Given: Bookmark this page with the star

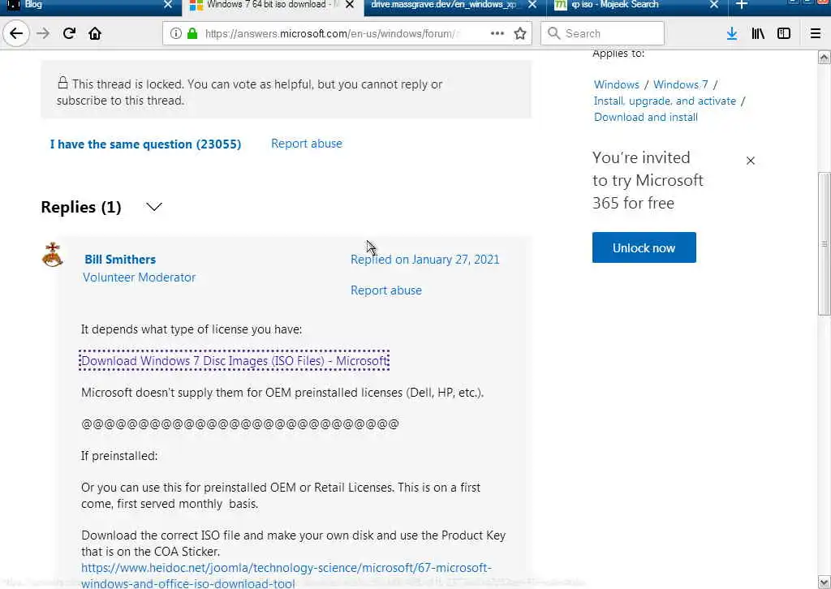Looking at the screenshot, I should click(x=520, y=33).
